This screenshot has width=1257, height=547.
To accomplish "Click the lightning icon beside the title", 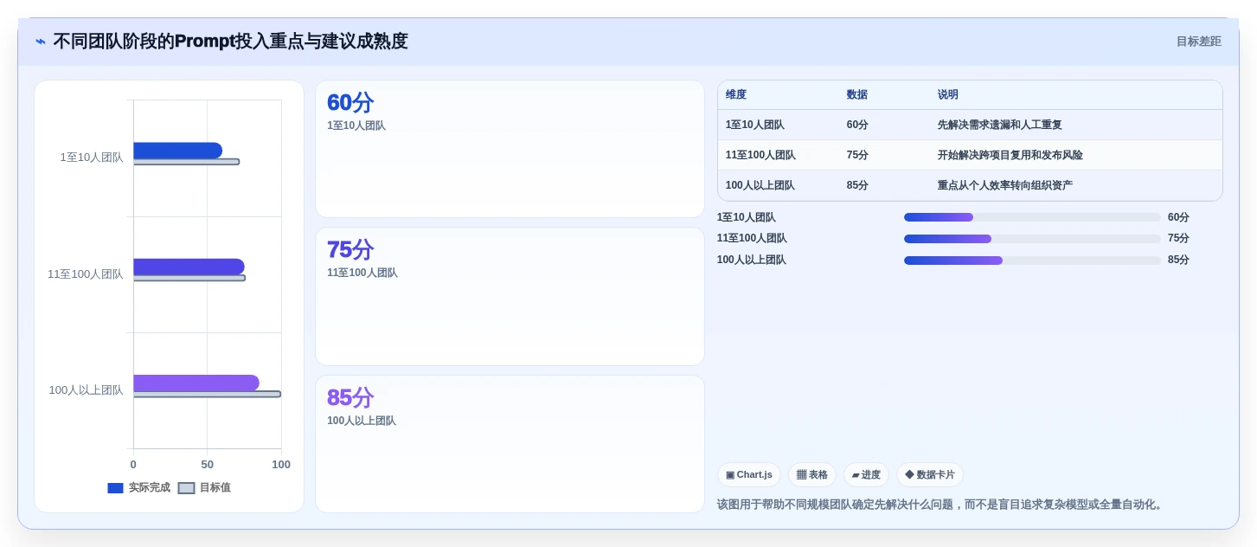I will pyautogui.click(x=41, y=42).
